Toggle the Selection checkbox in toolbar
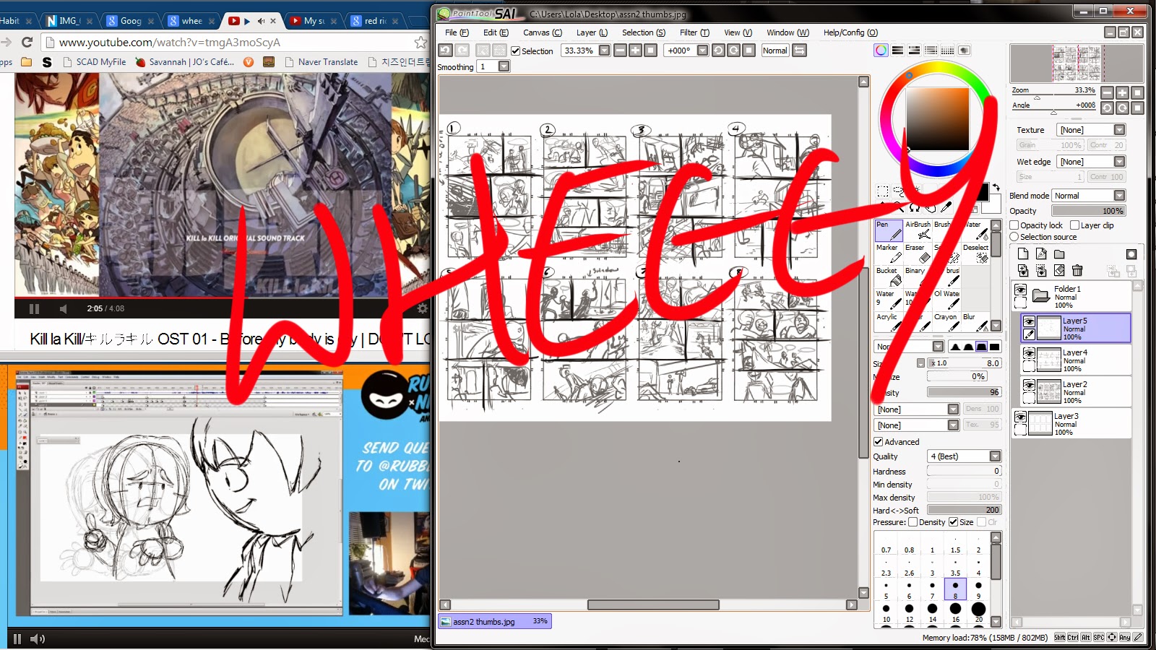The image size is (1156, 650). [515, 51]
